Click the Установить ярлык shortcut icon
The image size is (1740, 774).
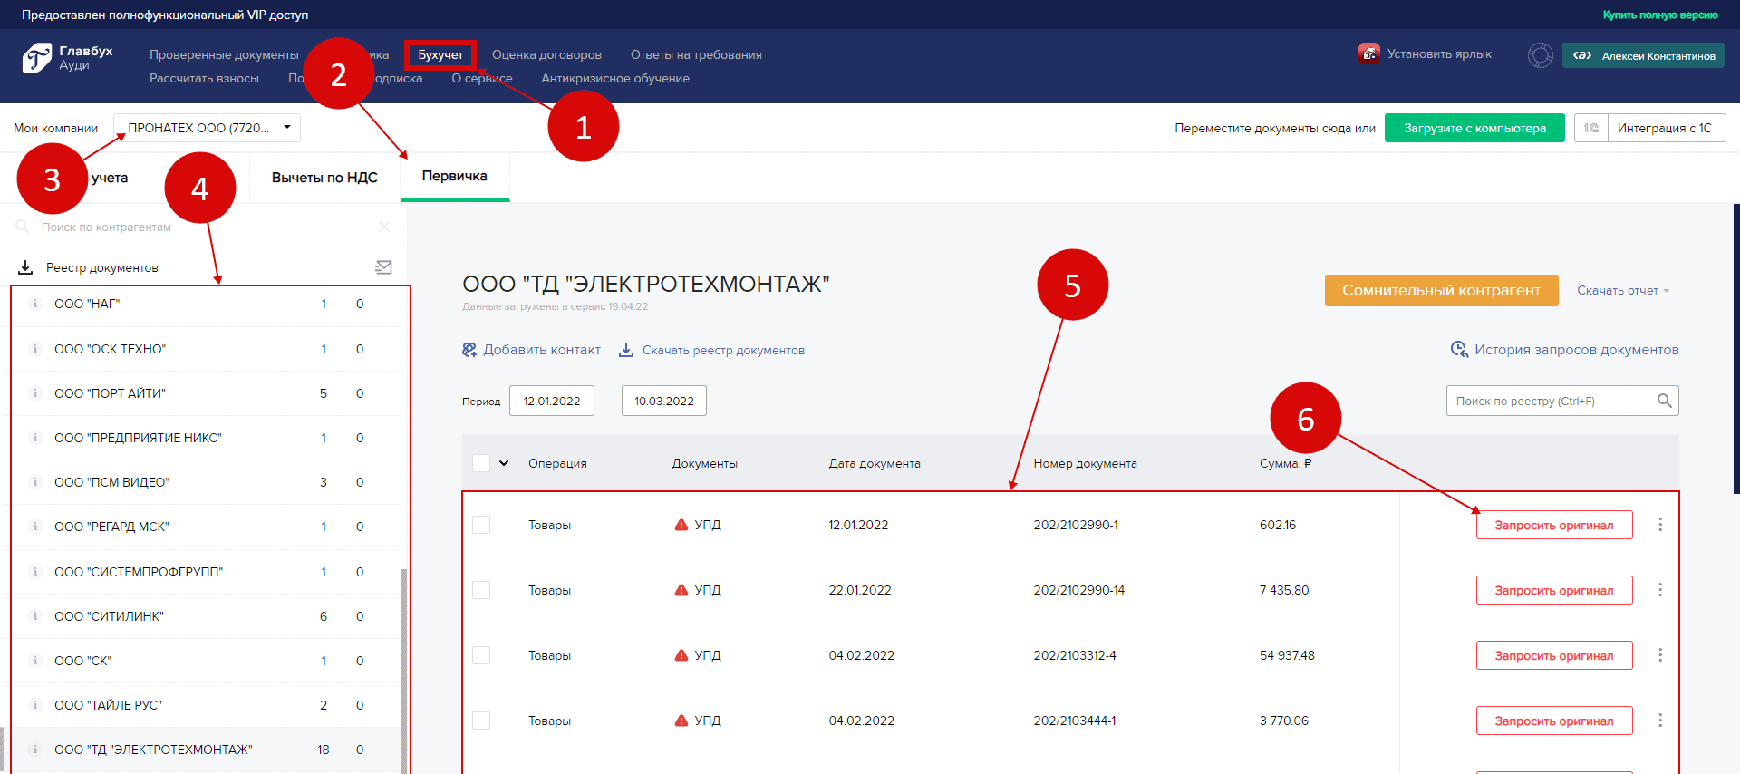tap(1368, 53)
